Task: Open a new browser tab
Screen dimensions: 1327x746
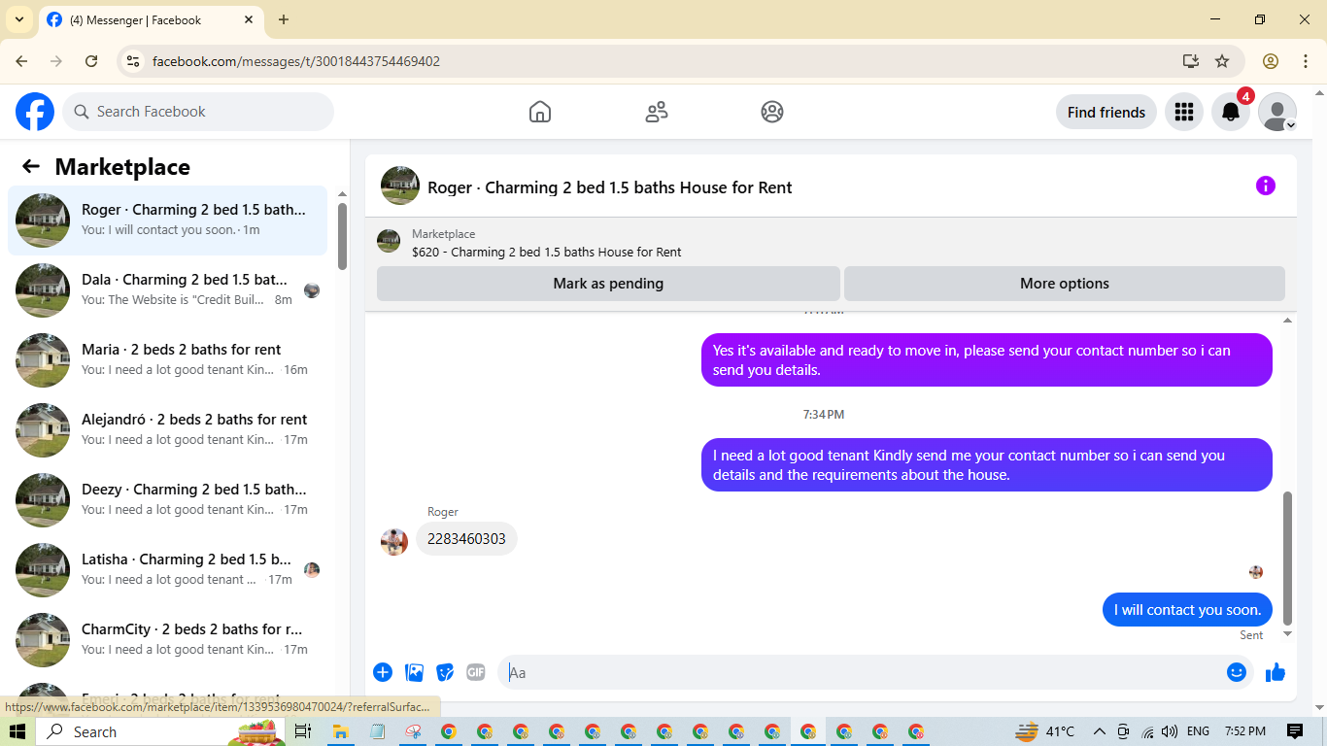Action: [x=284, y=19]
